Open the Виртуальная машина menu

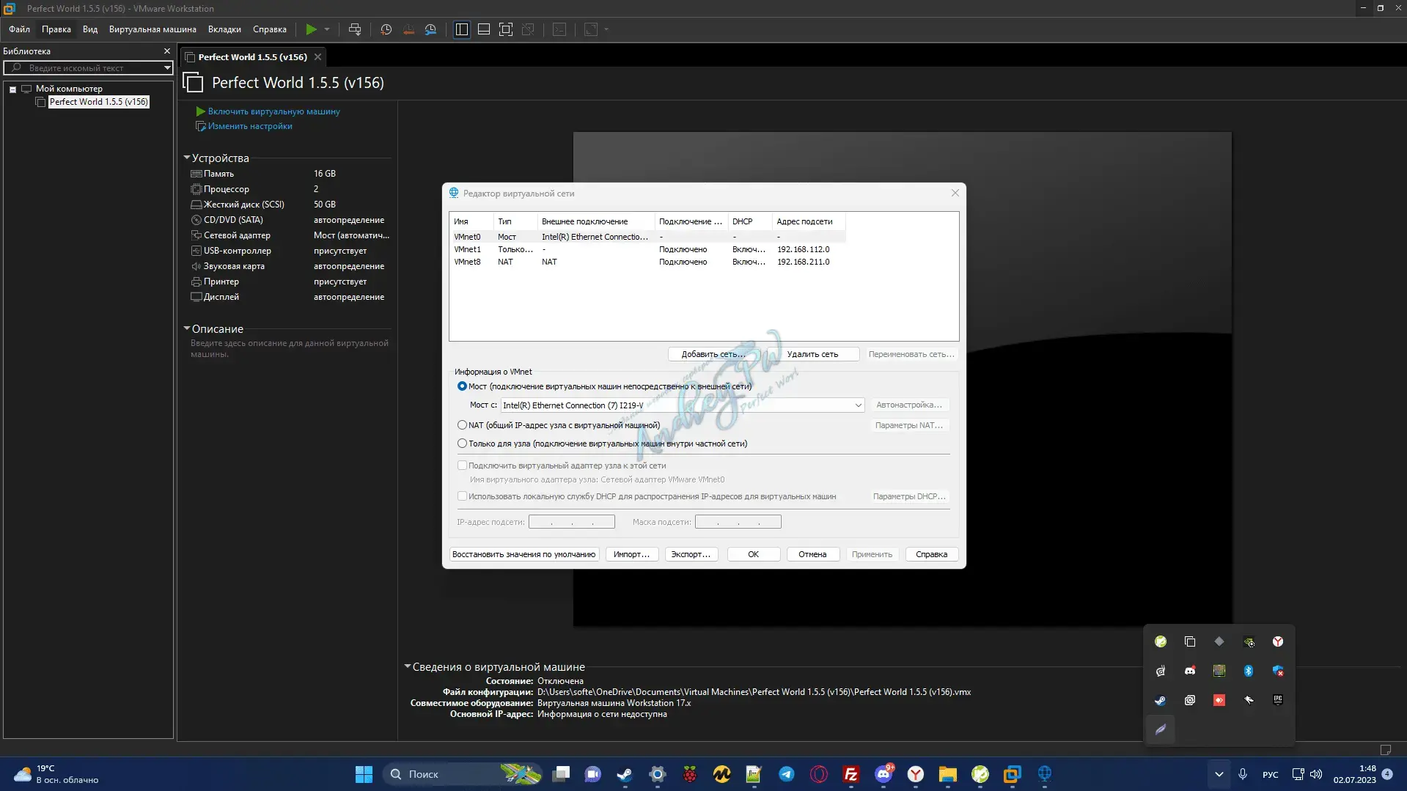coord(153,29)
